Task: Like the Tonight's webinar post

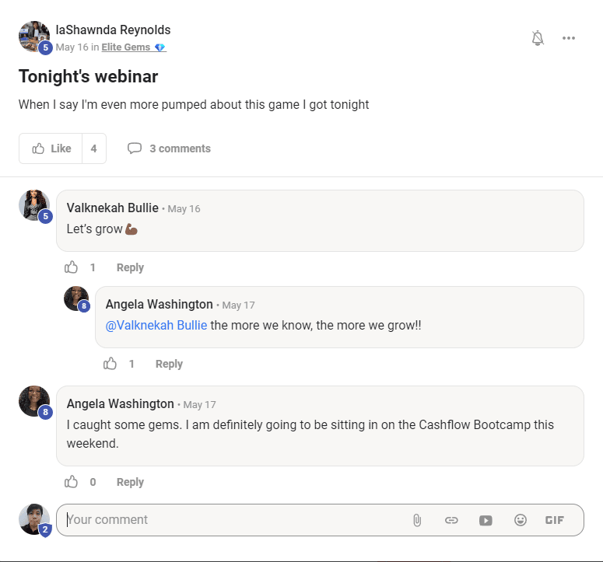Action: 51,148
